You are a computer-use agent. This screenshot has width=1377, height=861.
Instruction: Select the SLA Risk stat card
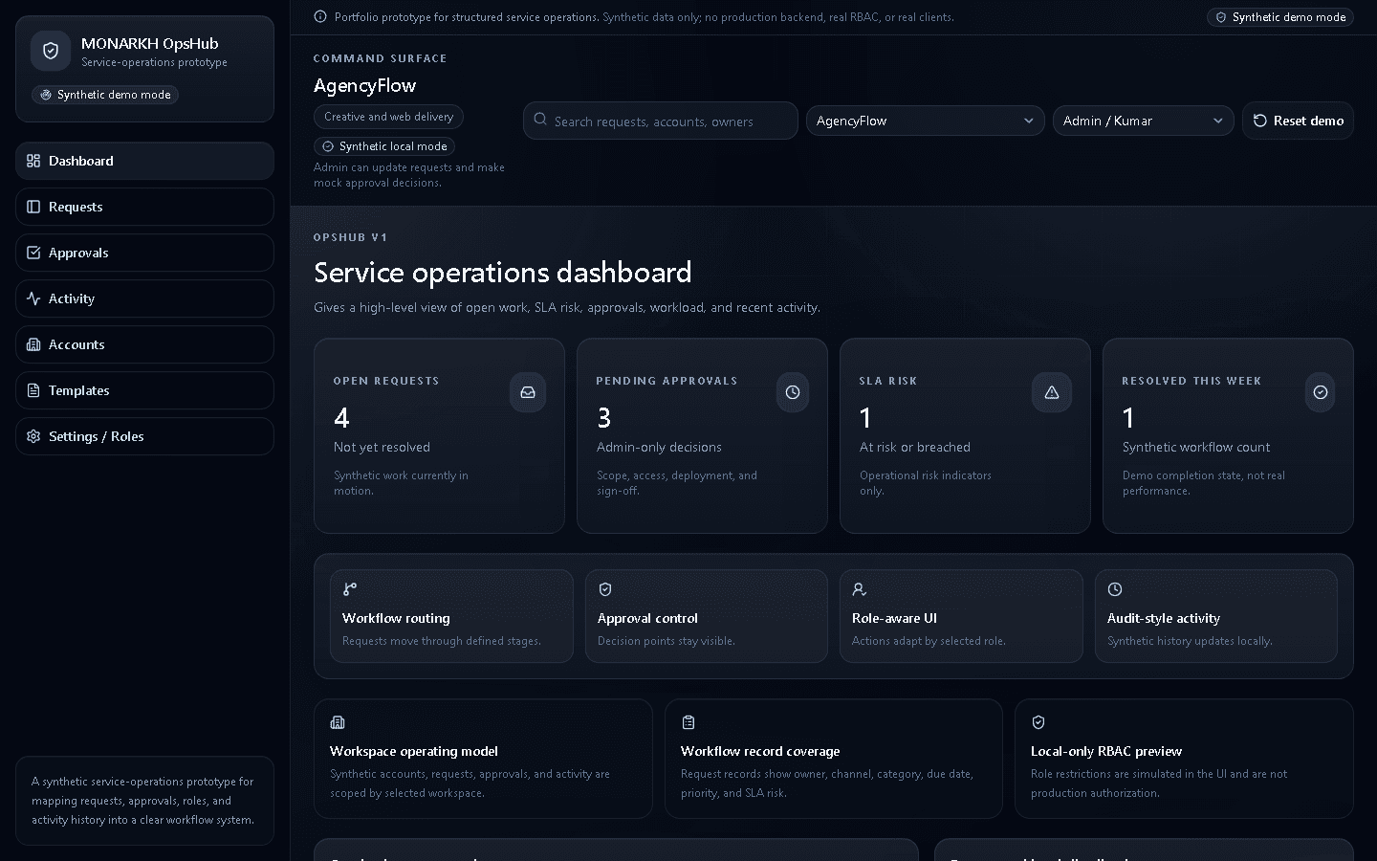coord(965,435)
